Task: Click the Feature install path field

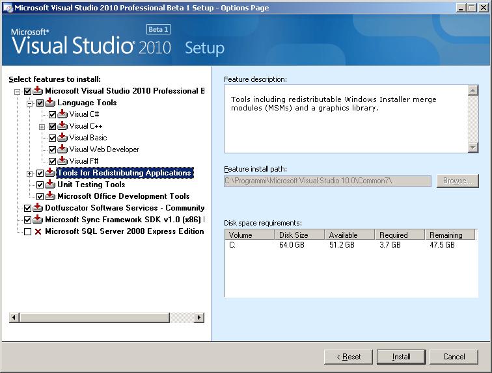Action: (327, 181)
